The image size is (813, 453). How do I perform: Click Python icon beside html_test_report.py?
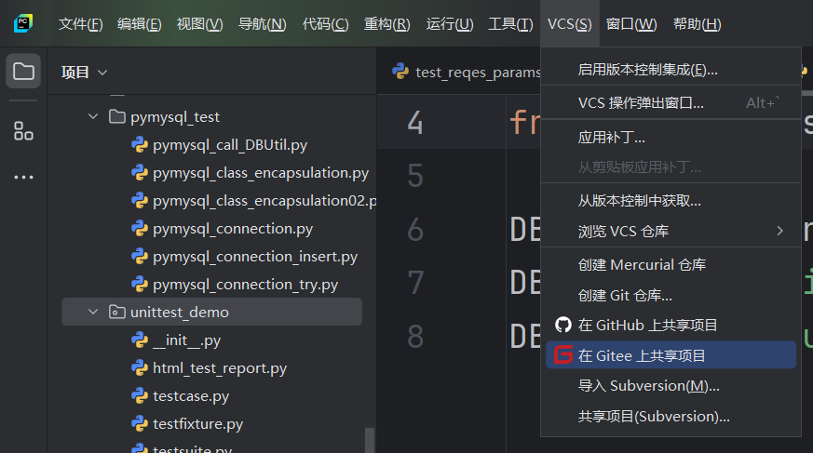(x=140, y=368)
